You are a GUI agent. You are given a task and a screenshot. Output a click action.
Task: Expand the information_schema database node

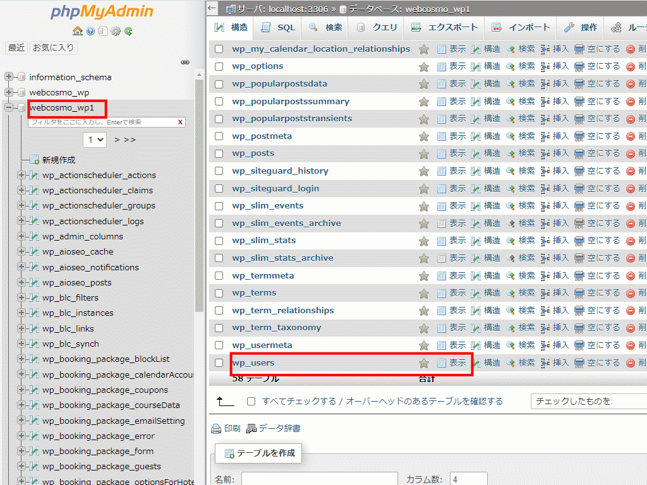9,77
